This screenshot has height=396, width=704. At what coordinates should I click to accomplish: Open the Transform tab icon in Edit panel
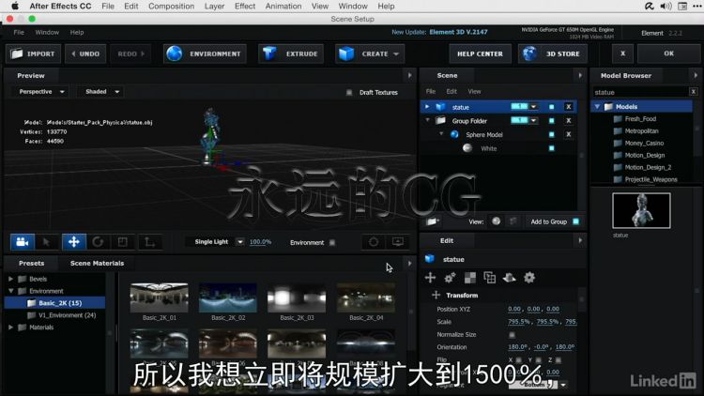(x=430, y=278)
